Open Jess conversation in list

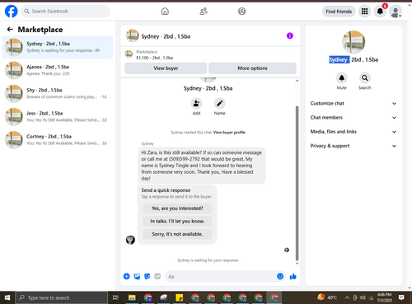[58, 117]
